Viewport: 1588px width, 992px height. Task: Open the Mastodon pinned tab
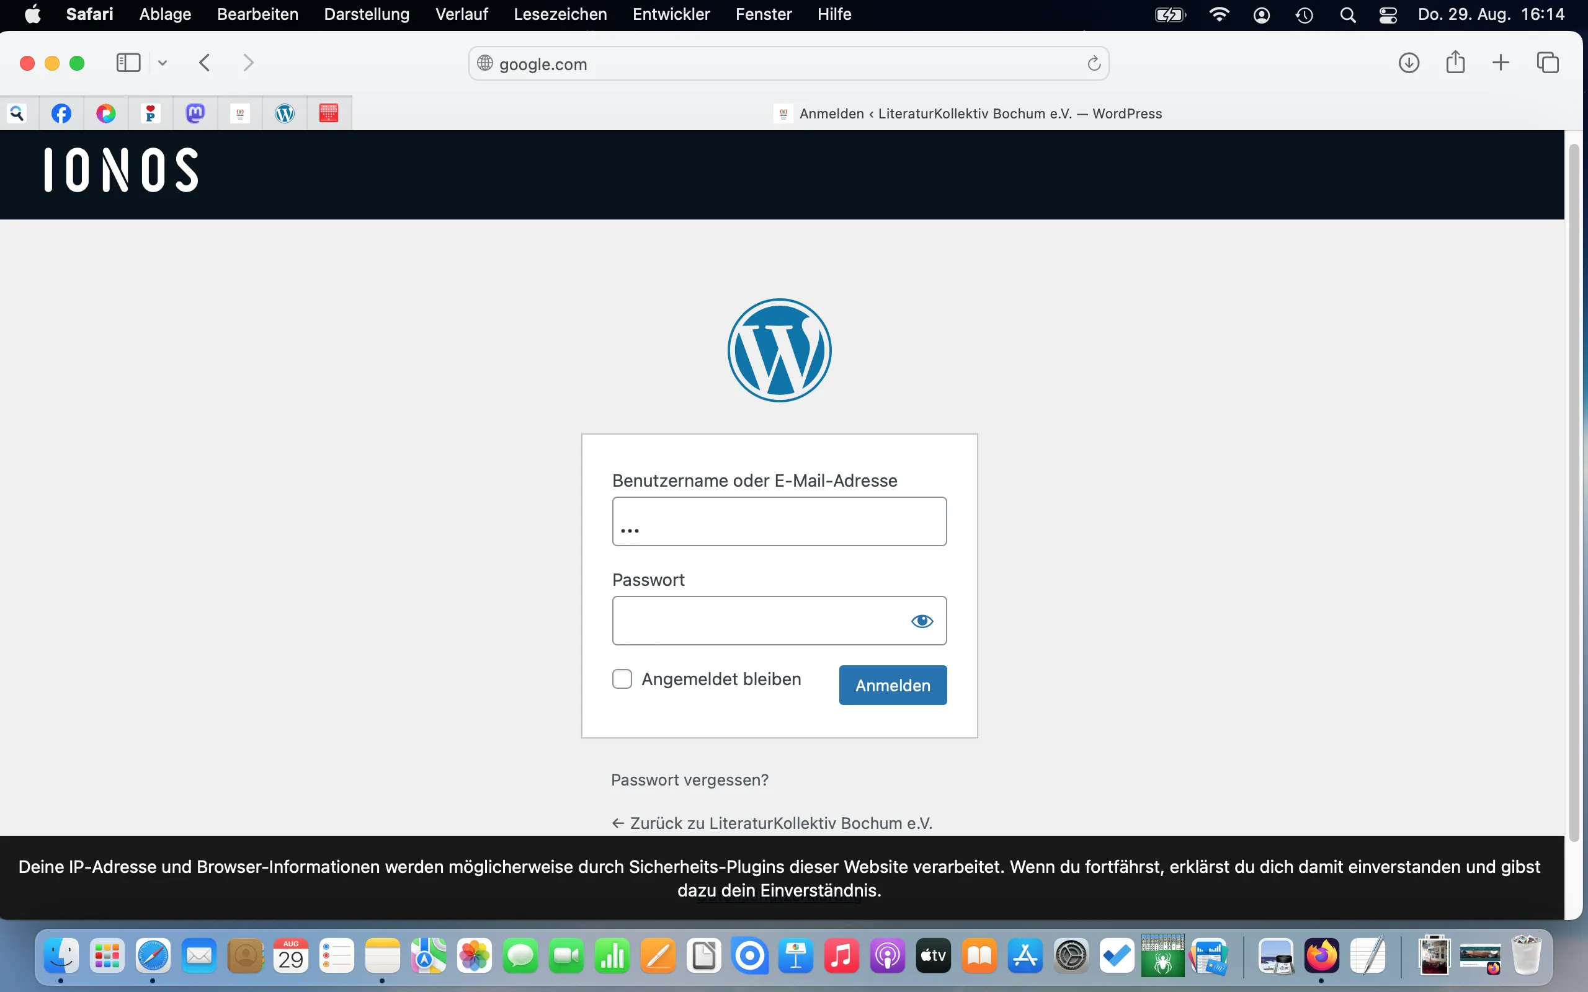[x=195, y=113]
